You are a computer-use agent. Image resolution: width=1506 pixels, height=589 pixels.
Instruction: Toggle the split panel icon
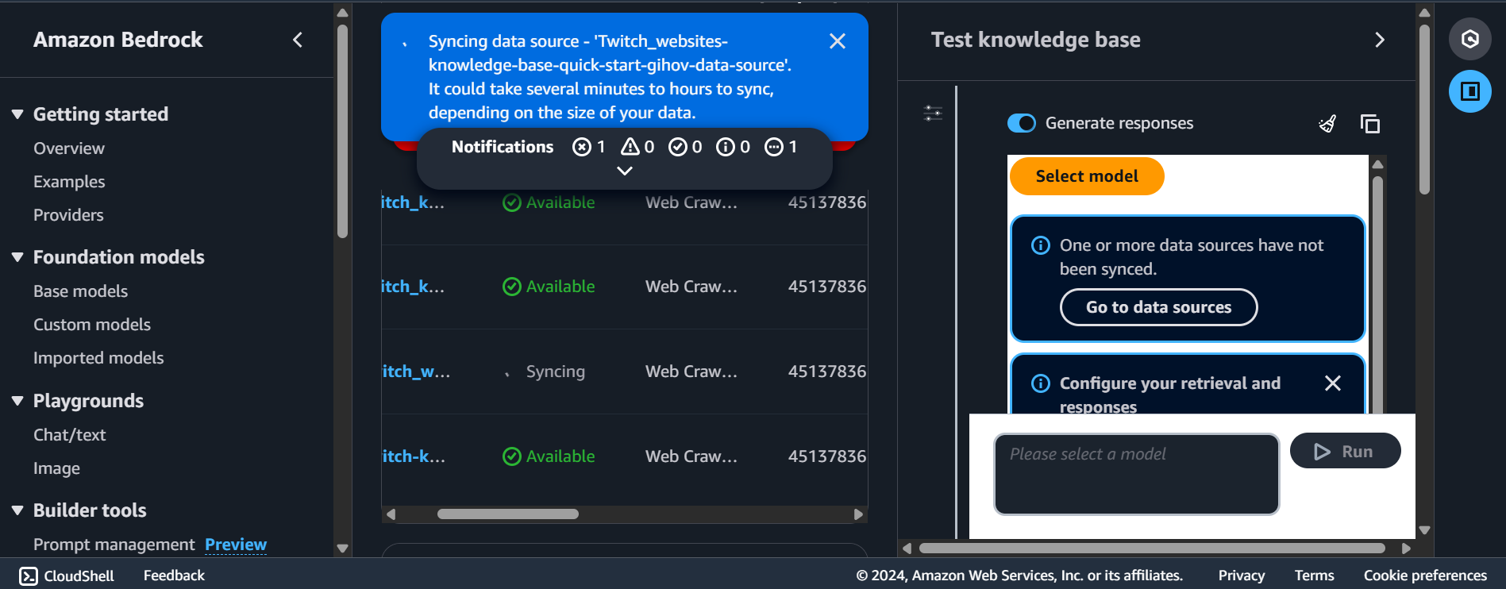coord(1470,91)
